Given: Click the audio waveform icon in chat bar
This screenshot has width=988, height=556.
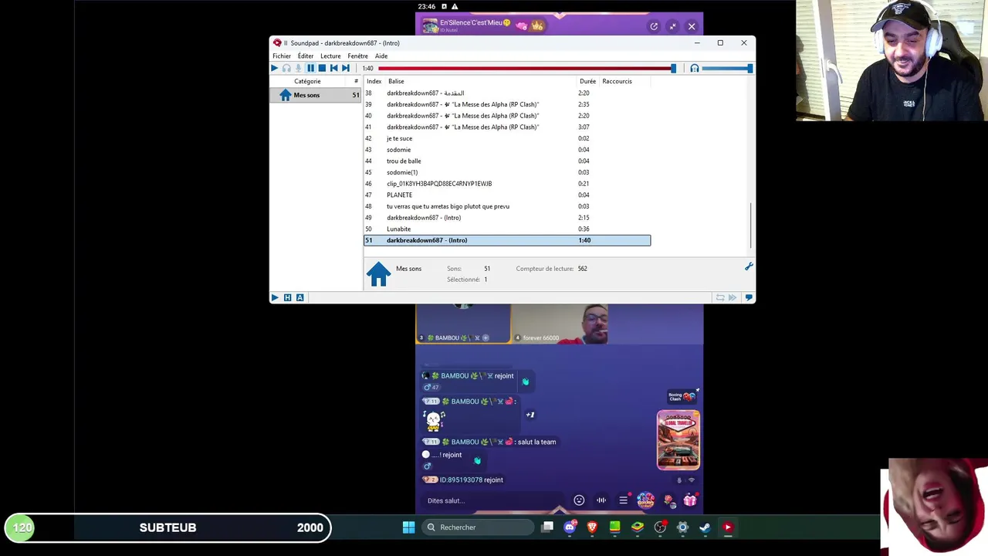Looking at the screenshot, I should click(601, 500).
